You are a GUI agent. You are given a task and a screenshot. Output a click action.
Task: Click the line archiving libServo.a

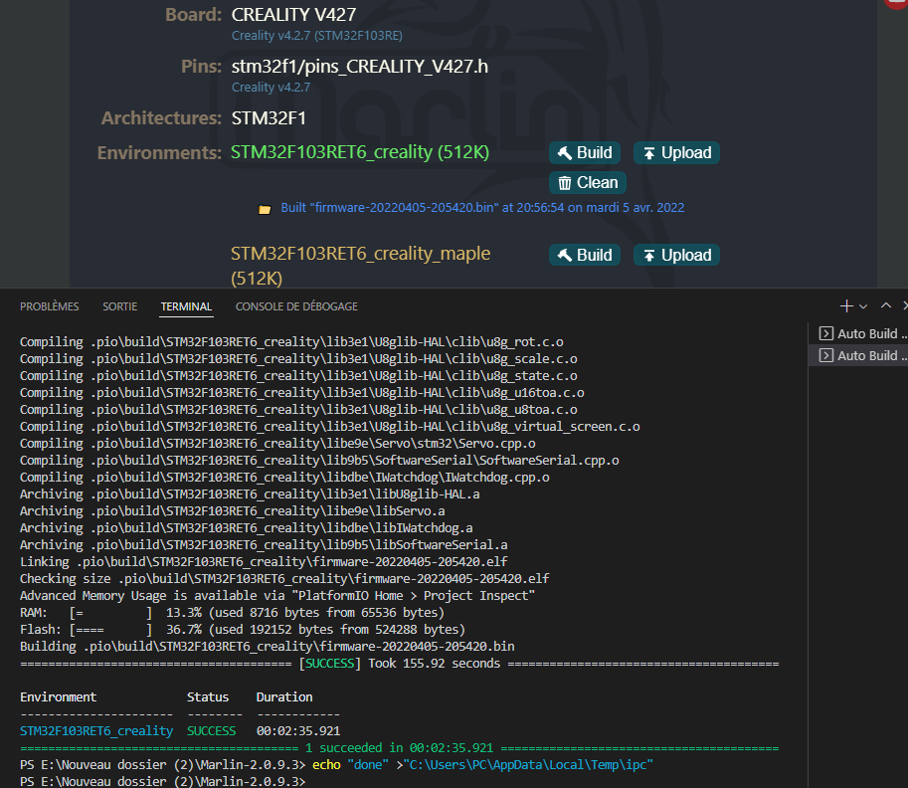[233, 510]
